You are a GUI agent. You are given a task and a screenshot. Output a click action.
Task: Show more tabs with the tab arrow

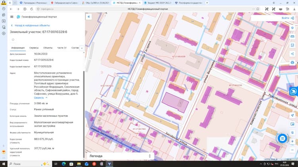[82, 48]
